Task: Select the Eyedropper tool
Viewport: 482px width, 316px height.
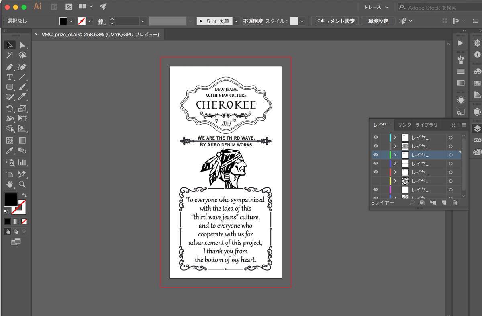Action: click(10, 151)
